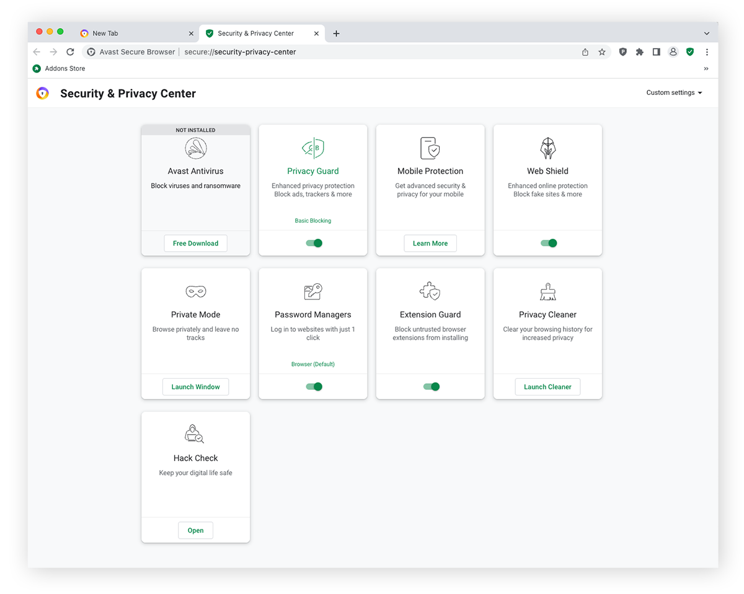The width and height of the screenshot is (744, 594).
Task: Click the browser forward arrow
Action: (x=53, y=52)
